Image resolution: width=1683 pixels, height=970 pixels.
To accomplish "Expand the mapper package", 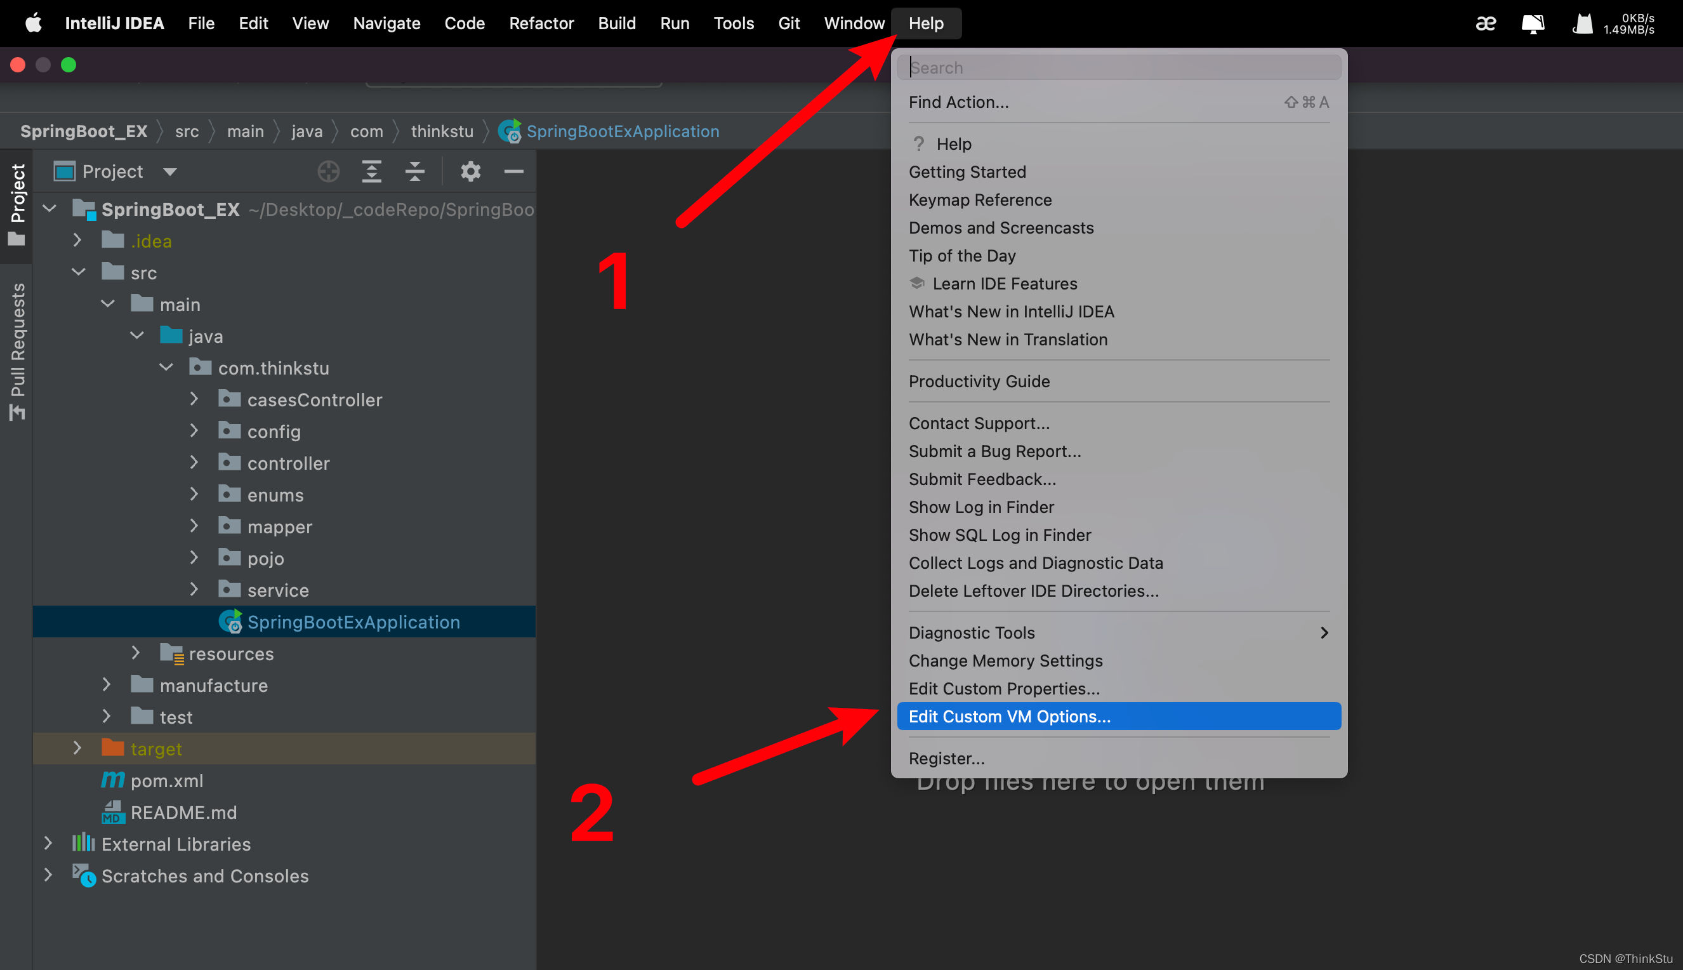I will click(194, 526).
